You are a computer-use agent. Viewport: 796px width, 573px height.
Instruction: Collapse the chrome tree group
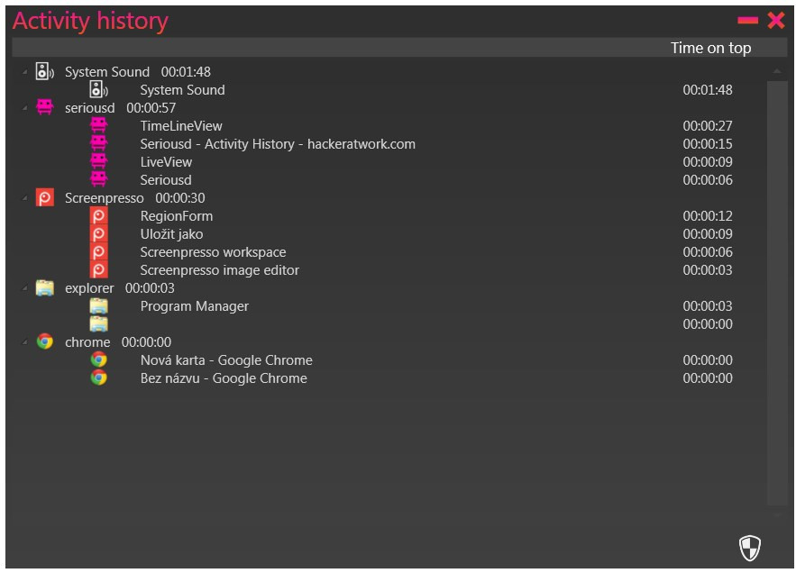click(24, 342)
